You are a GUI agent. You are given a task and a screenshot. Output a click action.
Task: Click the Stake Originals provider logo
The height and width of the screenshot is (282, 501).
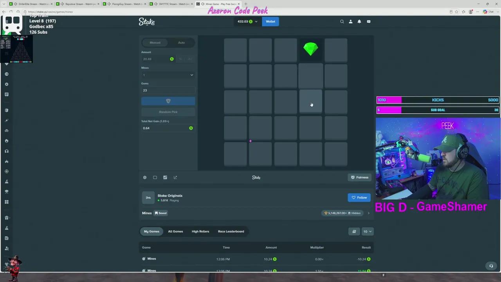(x=148, y=198)
